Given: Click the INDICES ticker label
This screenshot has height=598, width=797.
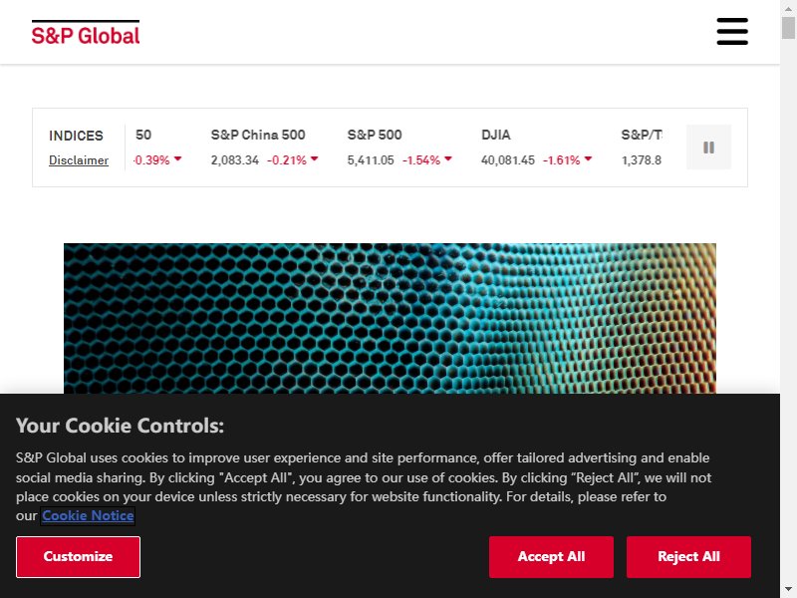Looking at the screenshot, I should point(76,136).
